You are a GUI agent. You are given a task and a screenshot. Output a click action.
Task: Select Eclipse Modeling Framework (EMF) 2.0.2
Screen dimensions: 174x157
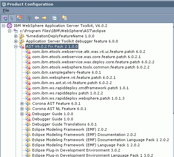click(70, 129)
